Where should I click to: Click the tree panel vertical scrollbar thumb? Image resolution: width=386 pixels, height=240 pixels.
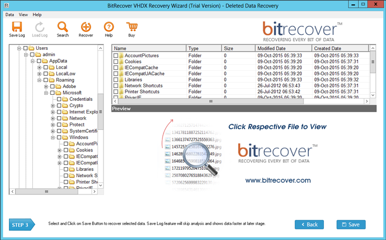[100, 111]
